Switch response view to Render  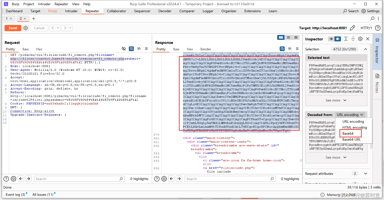(x=206, y=49)
